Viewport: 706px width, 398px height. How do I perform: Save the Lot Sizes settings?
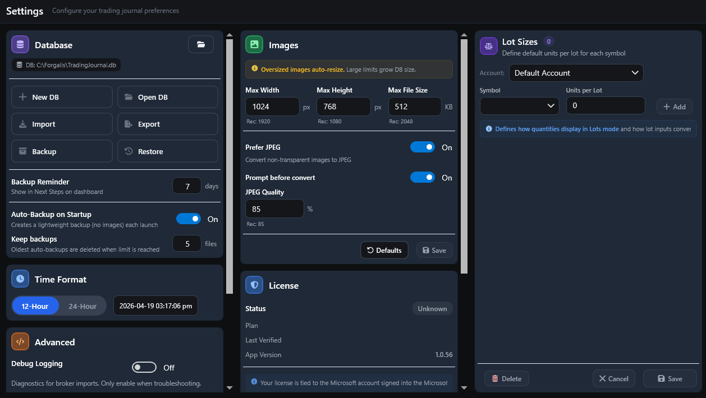[x=670, y=378]
